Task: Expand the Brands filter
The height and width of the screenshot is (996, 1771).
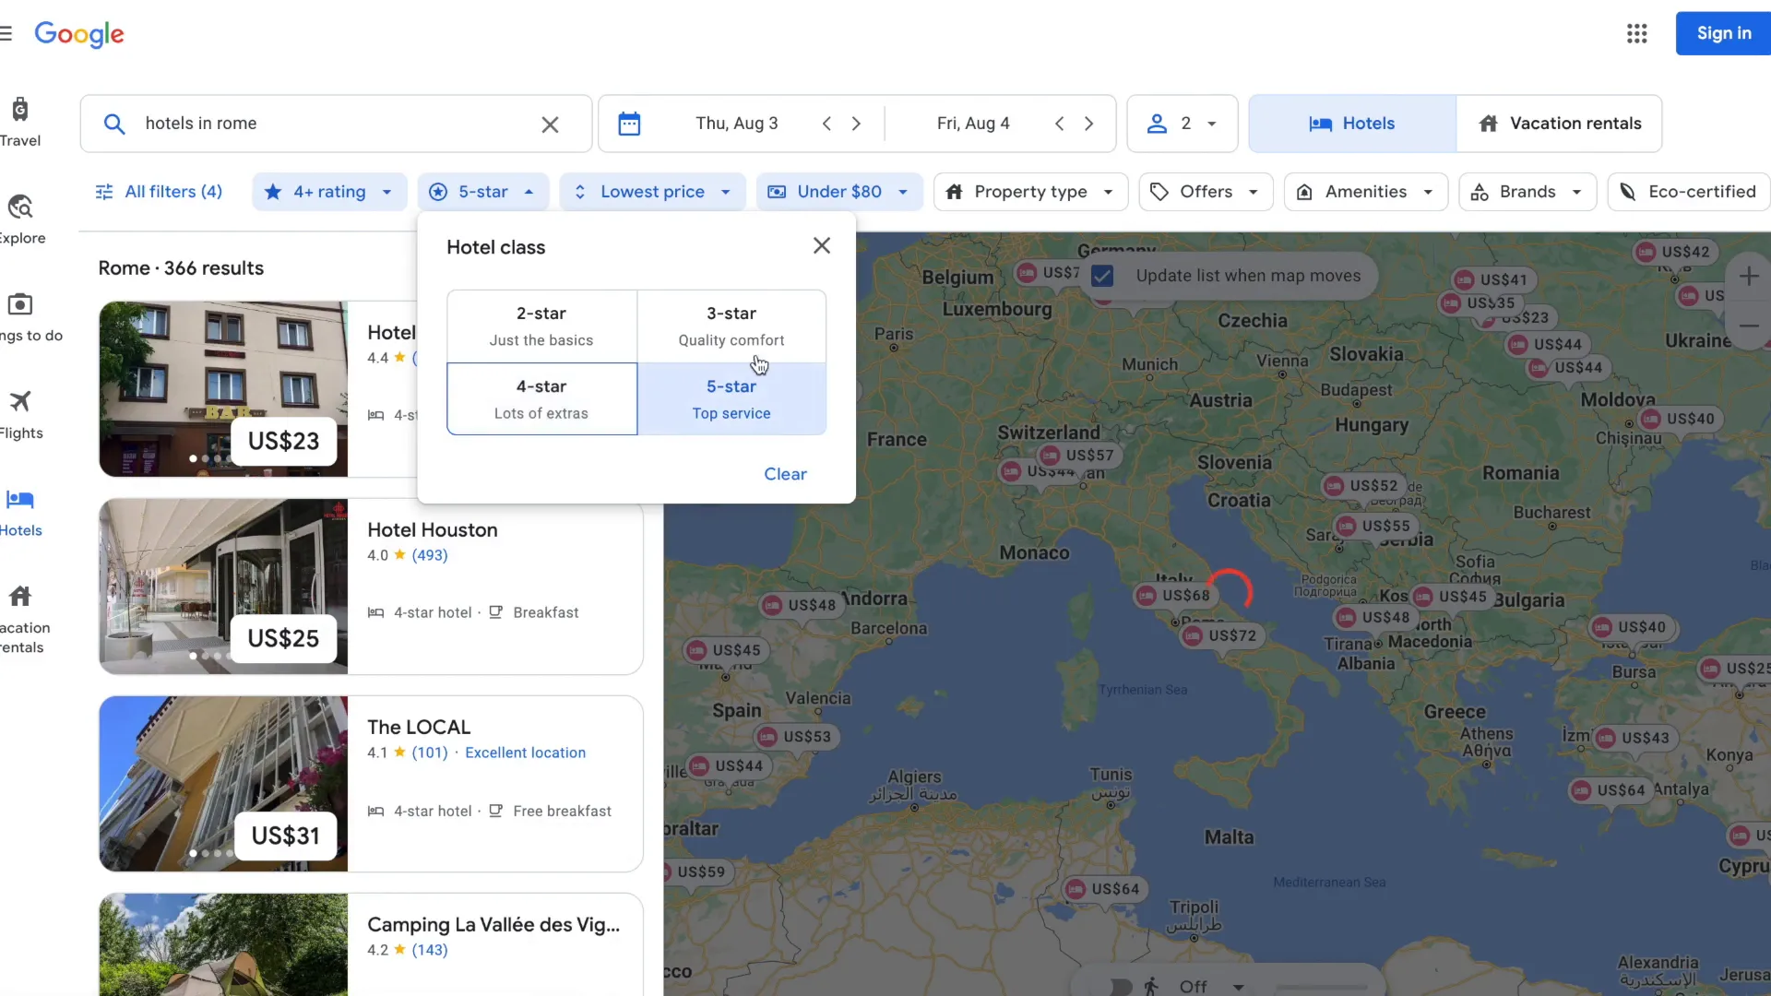Action: click(x=1527, y=192)
